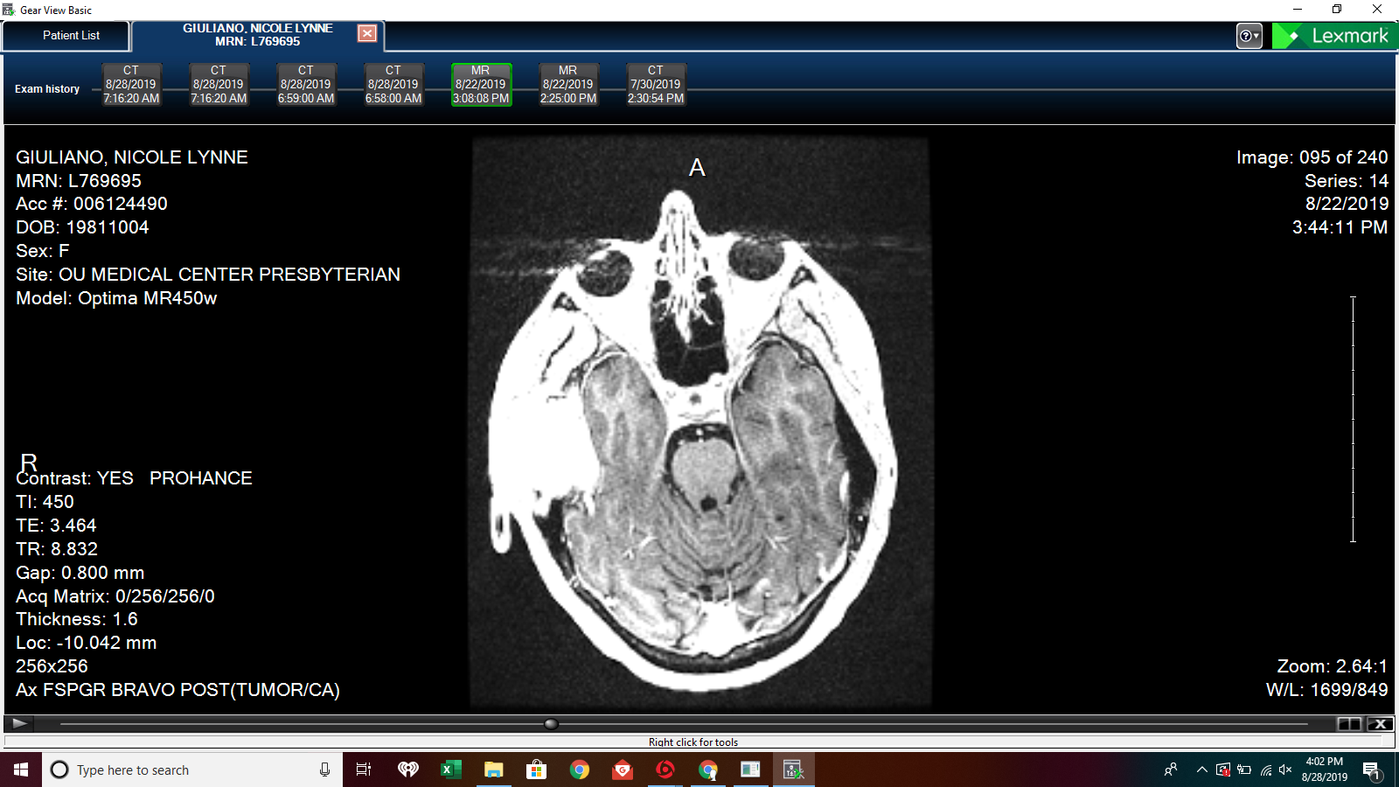Launch Microsoft Store from the taskbar

536,770
